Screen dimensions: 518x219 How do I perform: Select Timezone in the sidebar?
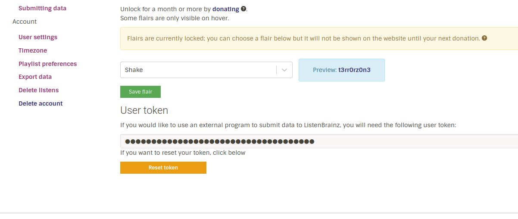33,50
